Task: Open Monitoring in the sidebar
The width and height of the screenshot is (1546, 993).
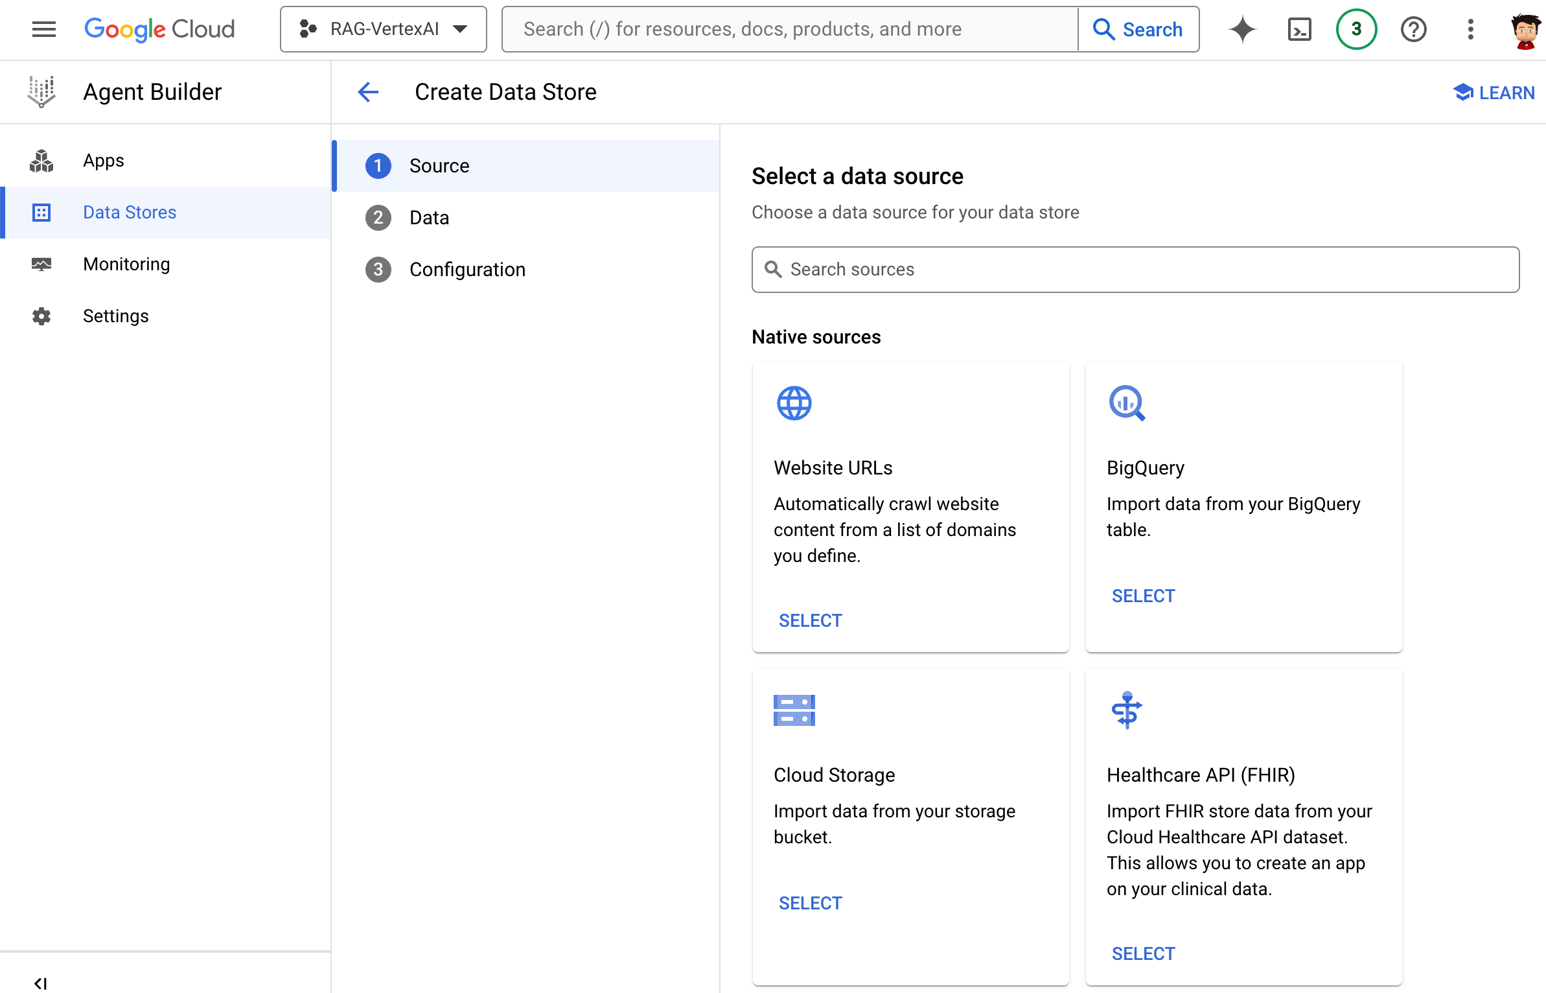Action: point(126,264)
